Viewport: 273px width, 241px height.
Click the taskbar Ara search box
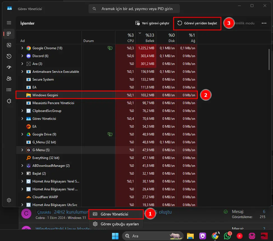pos(153,236)
